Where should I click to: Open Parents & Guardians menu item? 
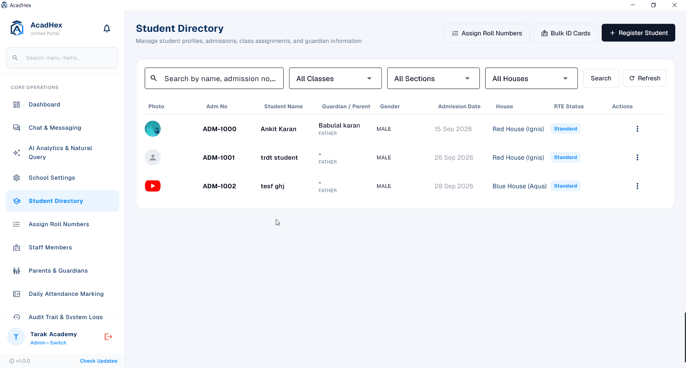pyautogui.click(x=62, y=271)
